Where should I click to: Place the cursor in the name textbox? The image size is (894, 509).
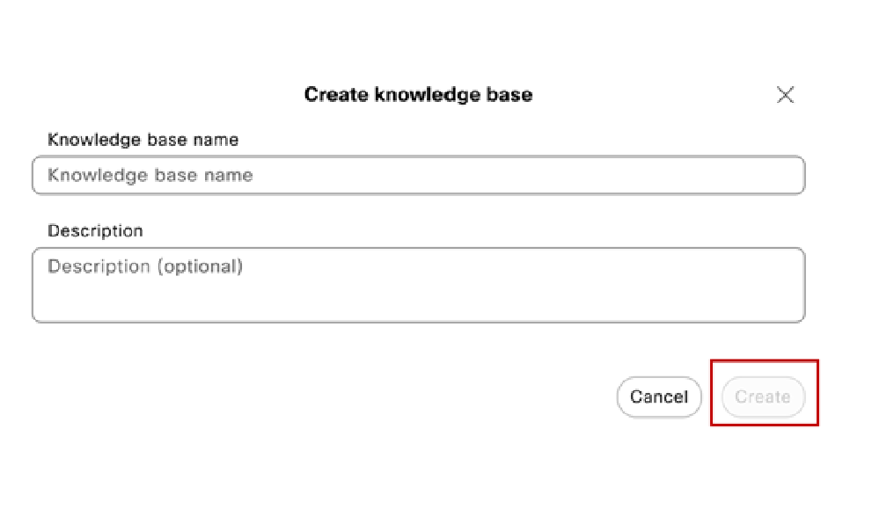tap(419, 175)
